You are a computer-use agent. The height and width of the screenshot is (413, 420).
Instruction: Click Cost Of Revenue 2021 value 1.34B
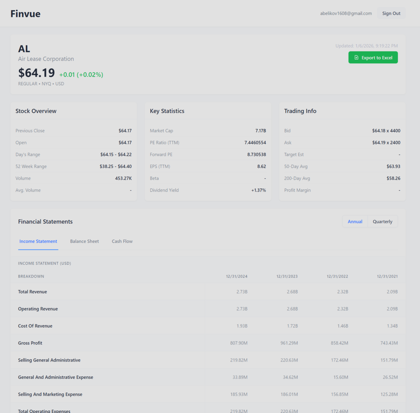(392, 326)
